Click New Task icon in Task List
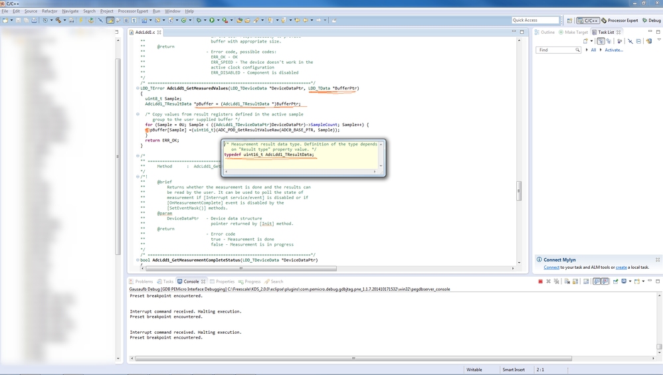The height and width of the screenshot is (375, 663). pos(585,41)
